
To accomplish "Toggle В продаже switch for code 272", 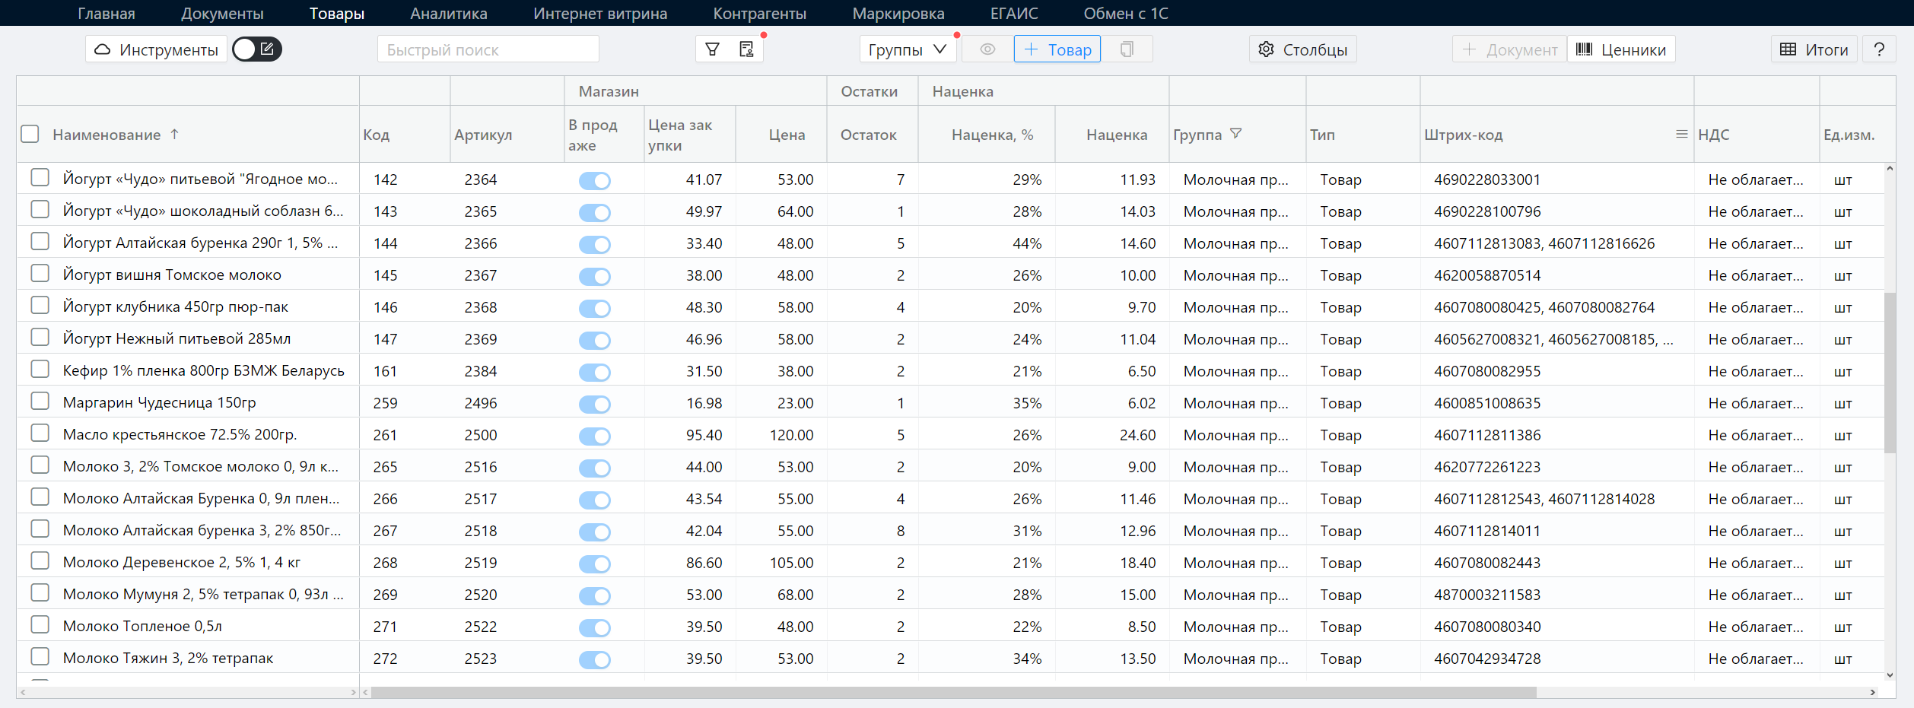I will pyautogui.click(x=595, y=659).
